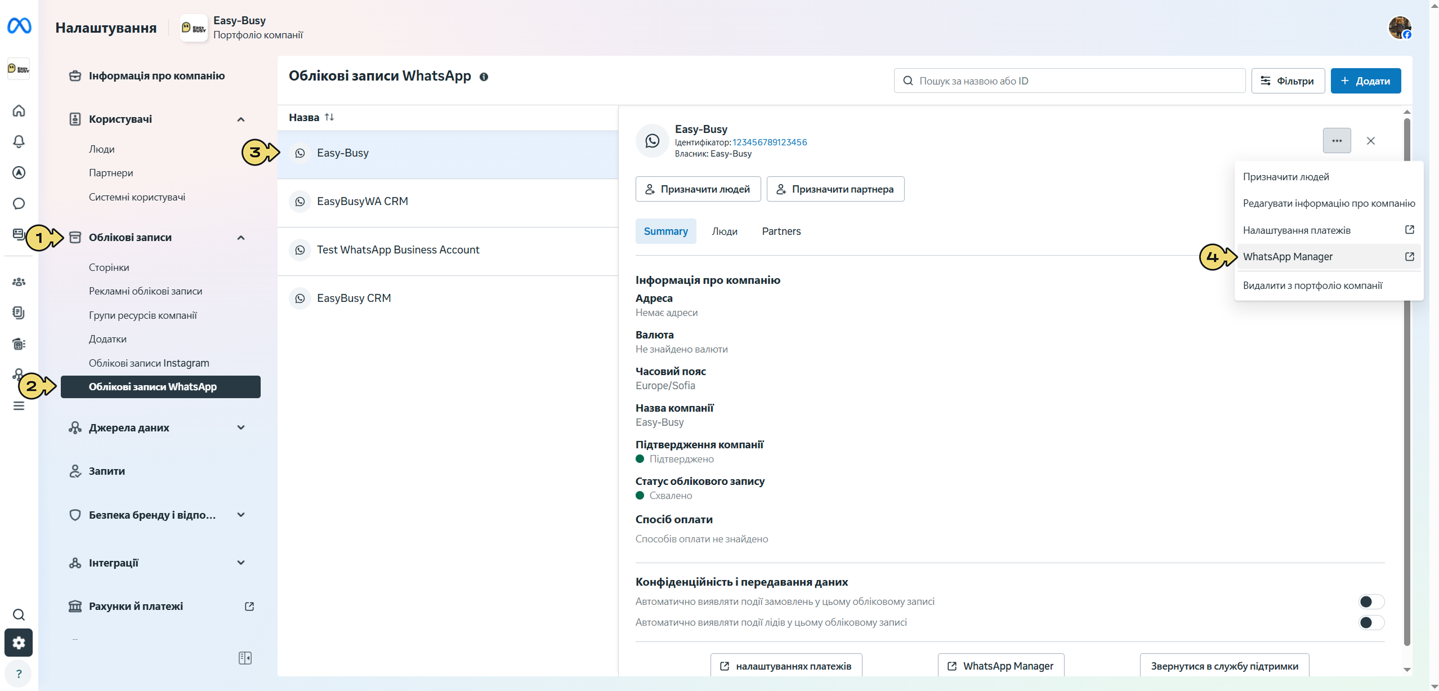Toggle automatic lead events detection
The height and width of the screenshot is (691, 1439).
[1371, 622]
